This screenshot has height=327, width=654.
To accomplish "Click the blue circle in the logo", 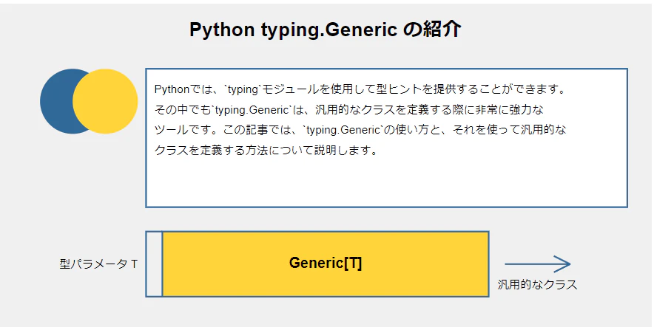I will (x=55, y=101).
